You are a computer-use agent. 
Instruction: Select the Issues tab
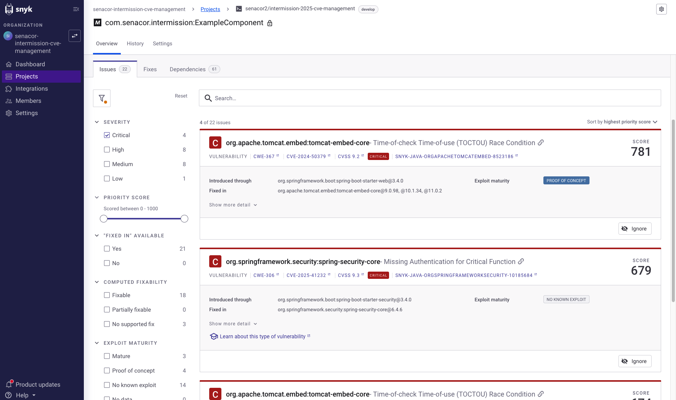point(115,69)
